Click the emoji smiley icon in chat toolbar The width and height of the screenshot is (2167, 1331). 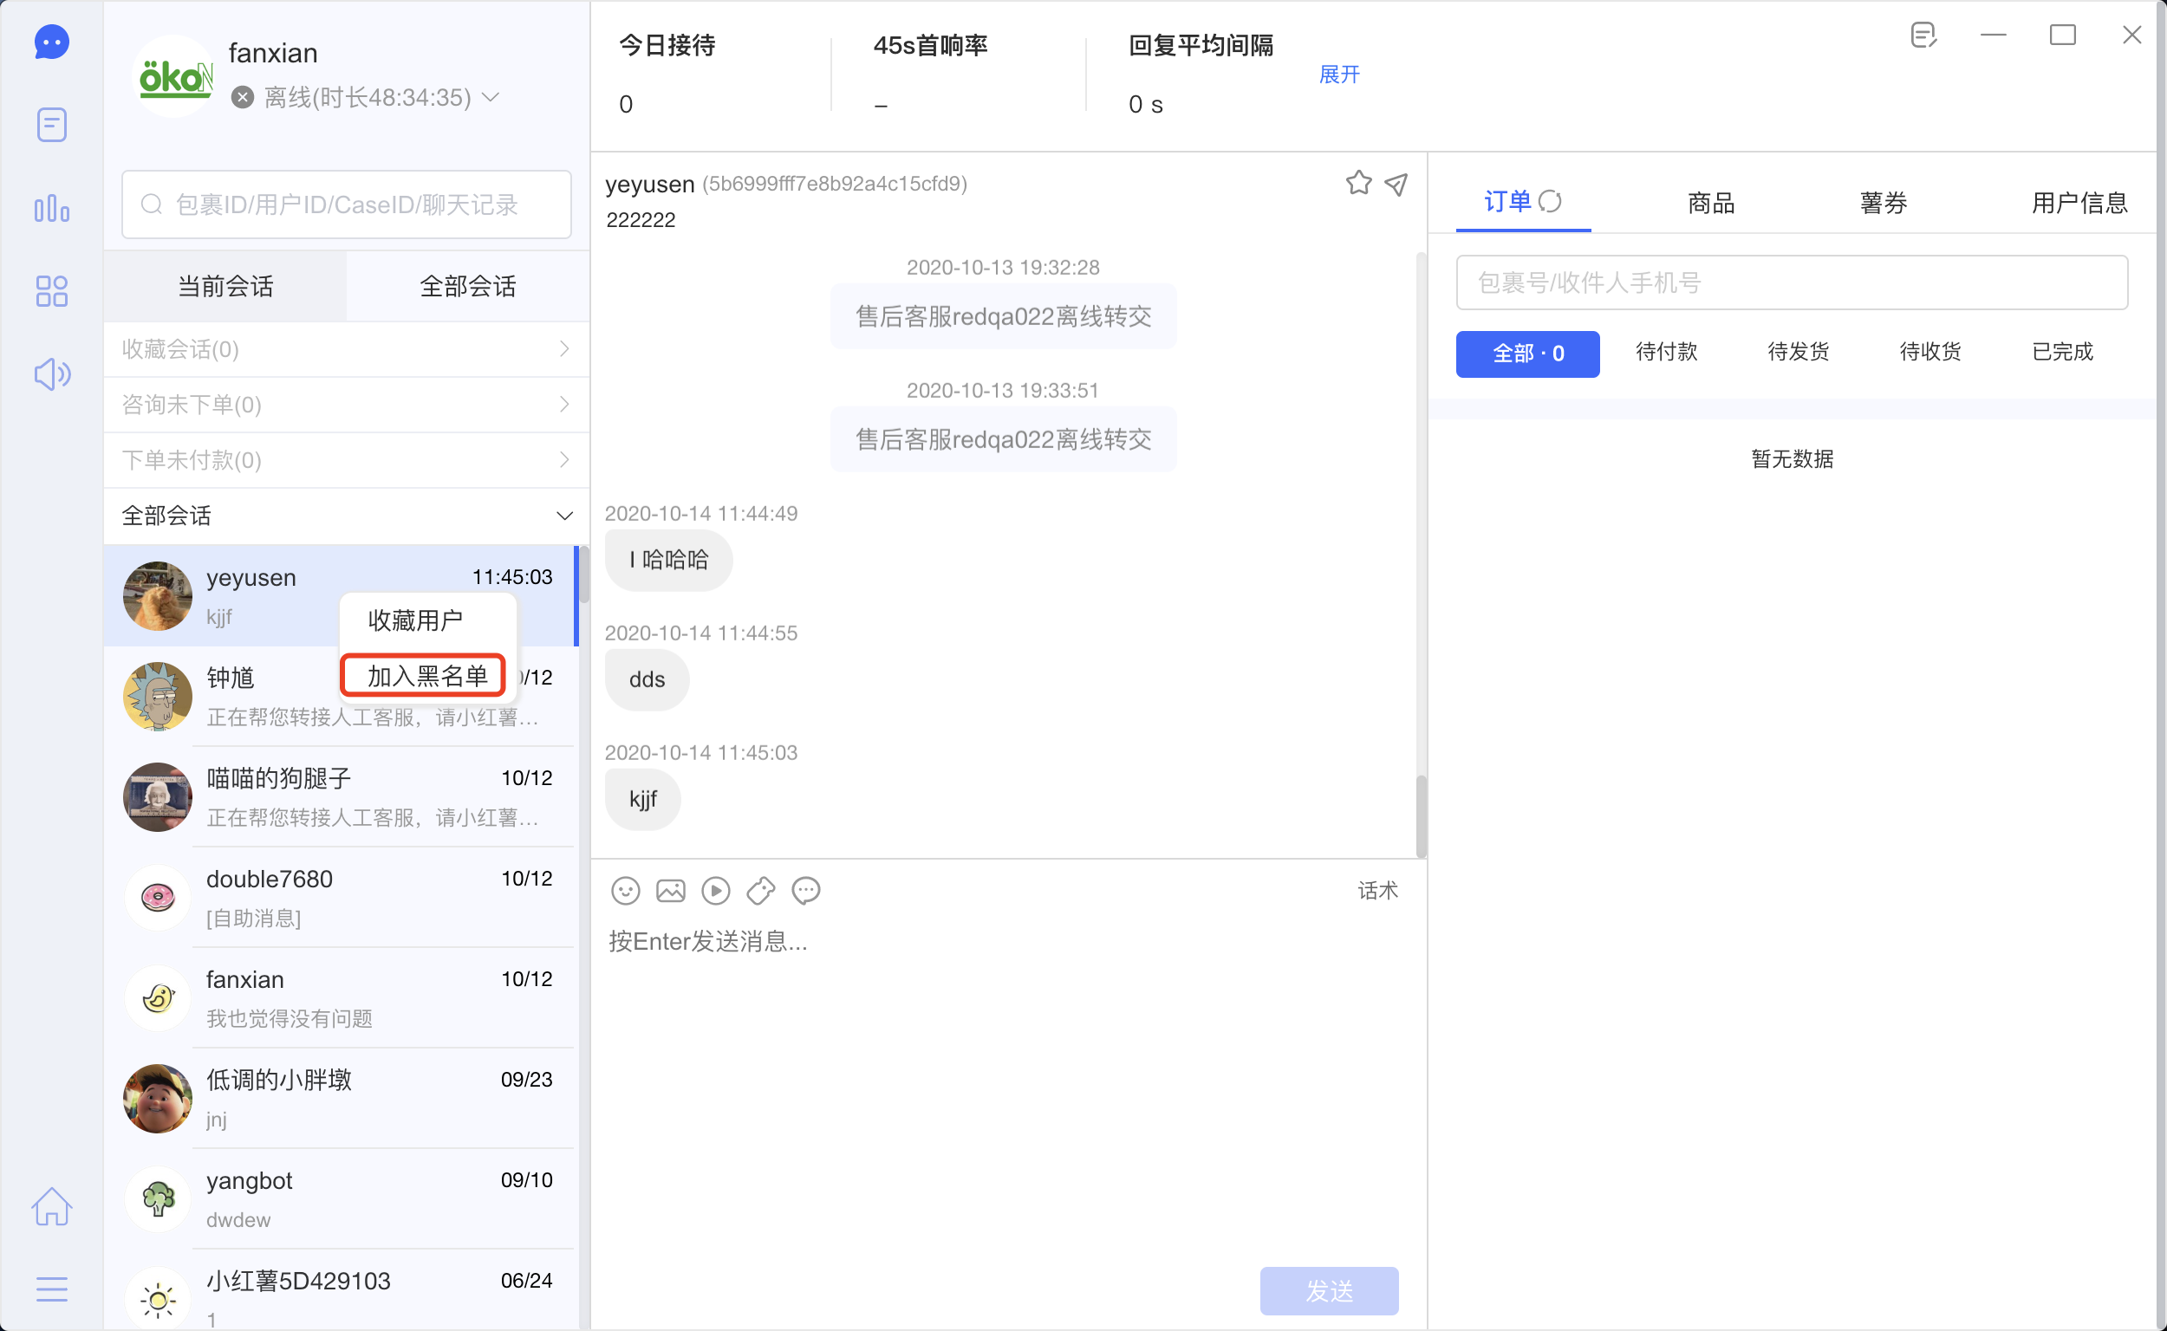point(625,891)
